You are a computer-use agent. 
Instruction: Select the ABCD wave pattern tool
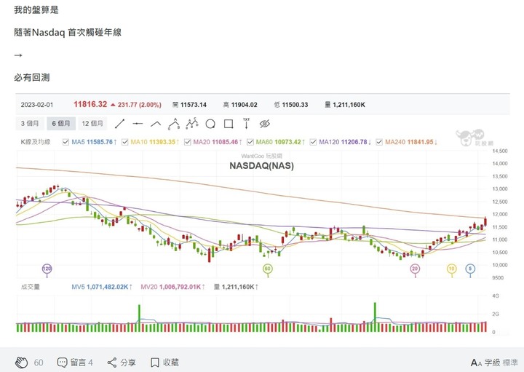pos(192,123)
